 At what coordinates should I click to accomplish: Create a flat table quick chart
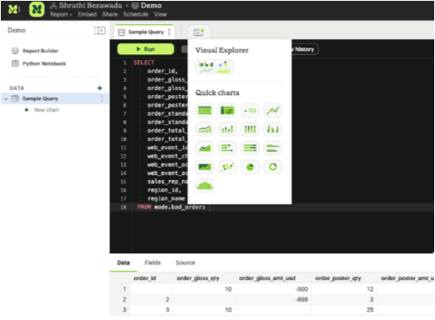point(205,111)
